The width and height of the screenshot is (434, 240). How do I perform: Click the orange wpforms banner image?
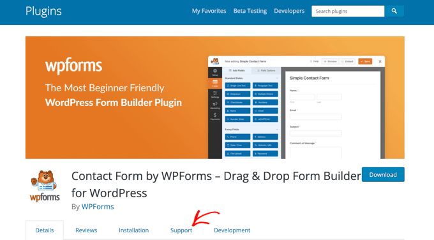215,98
